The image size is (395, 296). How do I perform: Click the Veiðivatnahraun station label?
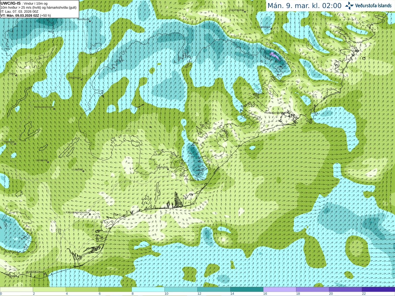[44, 107]
